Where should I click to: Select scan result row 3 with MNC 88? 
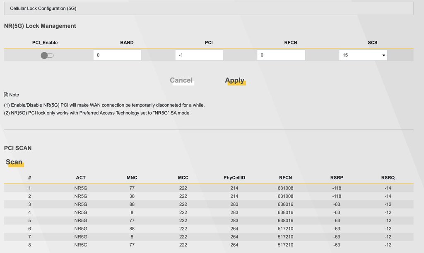209,204
